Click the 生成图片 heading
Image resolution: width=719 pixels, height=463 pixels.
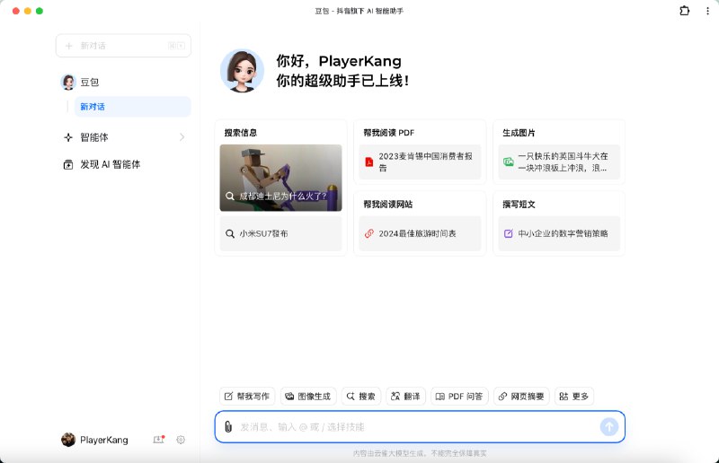(519, 133)
